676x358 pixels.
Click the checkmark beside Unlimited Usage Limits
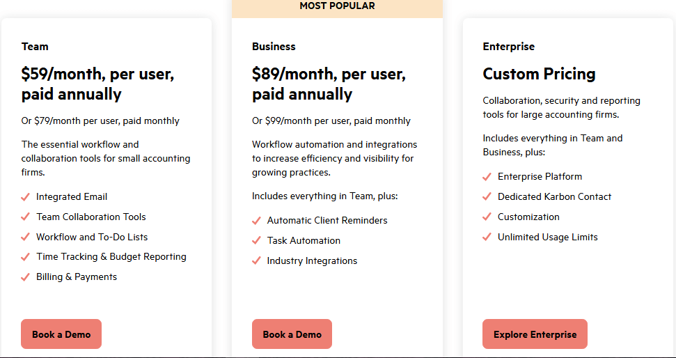pyautogui.click(x=487, y=238)
